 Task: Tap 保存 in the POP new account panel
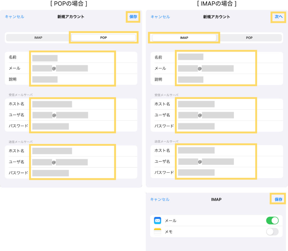tap(133, 17)
